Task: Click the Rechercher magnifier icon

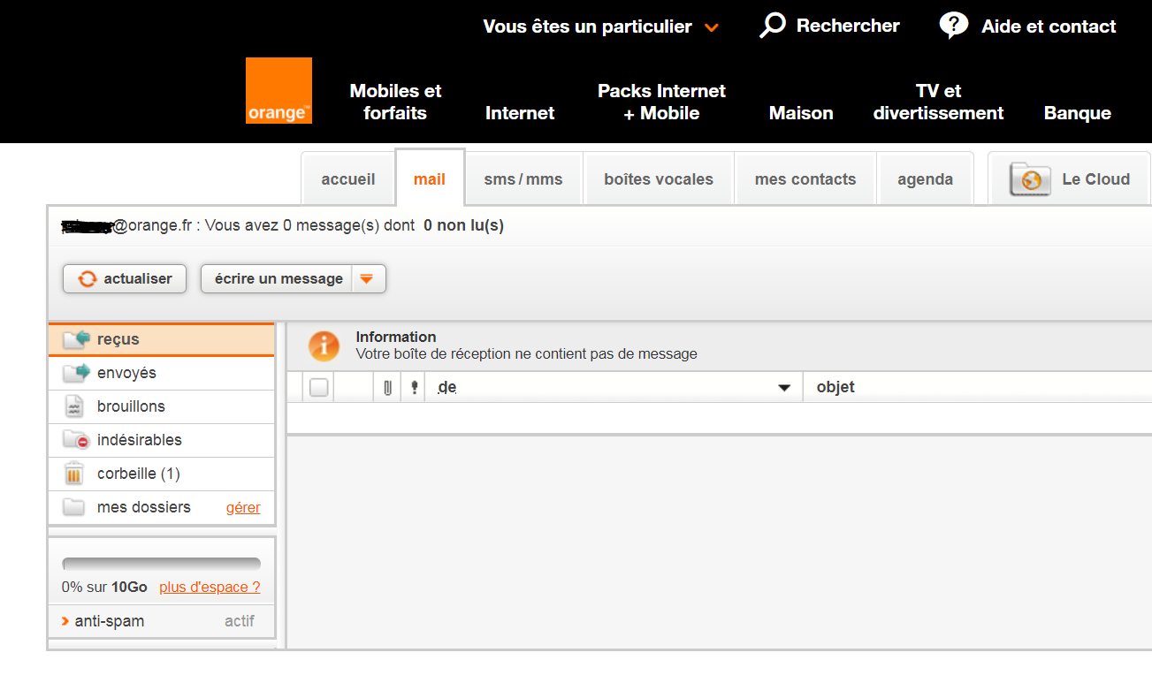Action: pos(771,25)
